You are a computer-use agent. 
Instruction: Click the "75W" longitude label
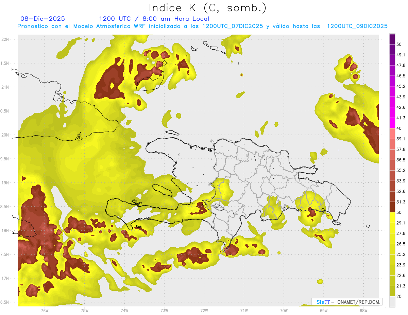point(84,310)
